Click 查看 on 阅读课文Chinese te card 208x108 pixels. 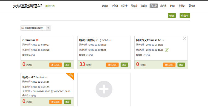coord(181,65)
